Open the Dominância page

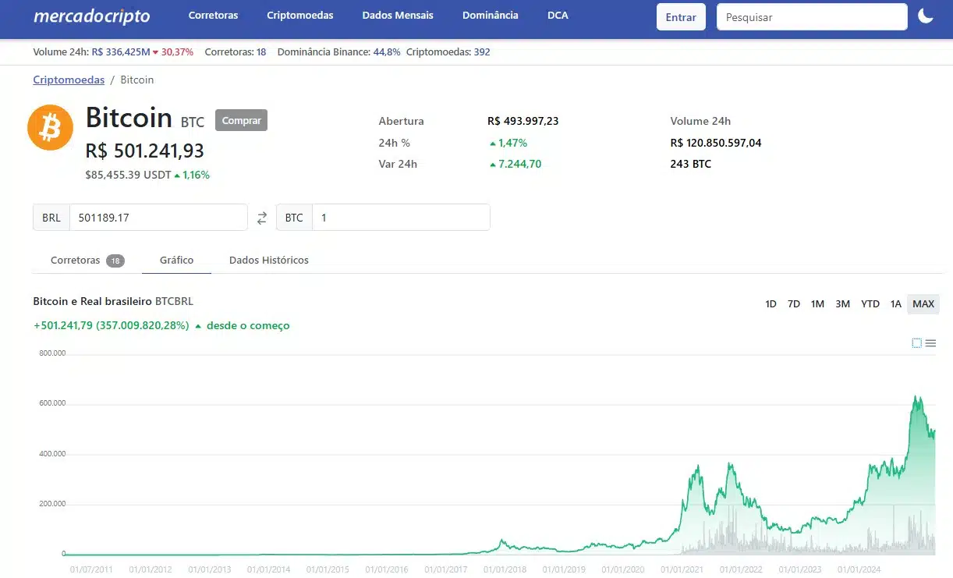click(490, 16)
